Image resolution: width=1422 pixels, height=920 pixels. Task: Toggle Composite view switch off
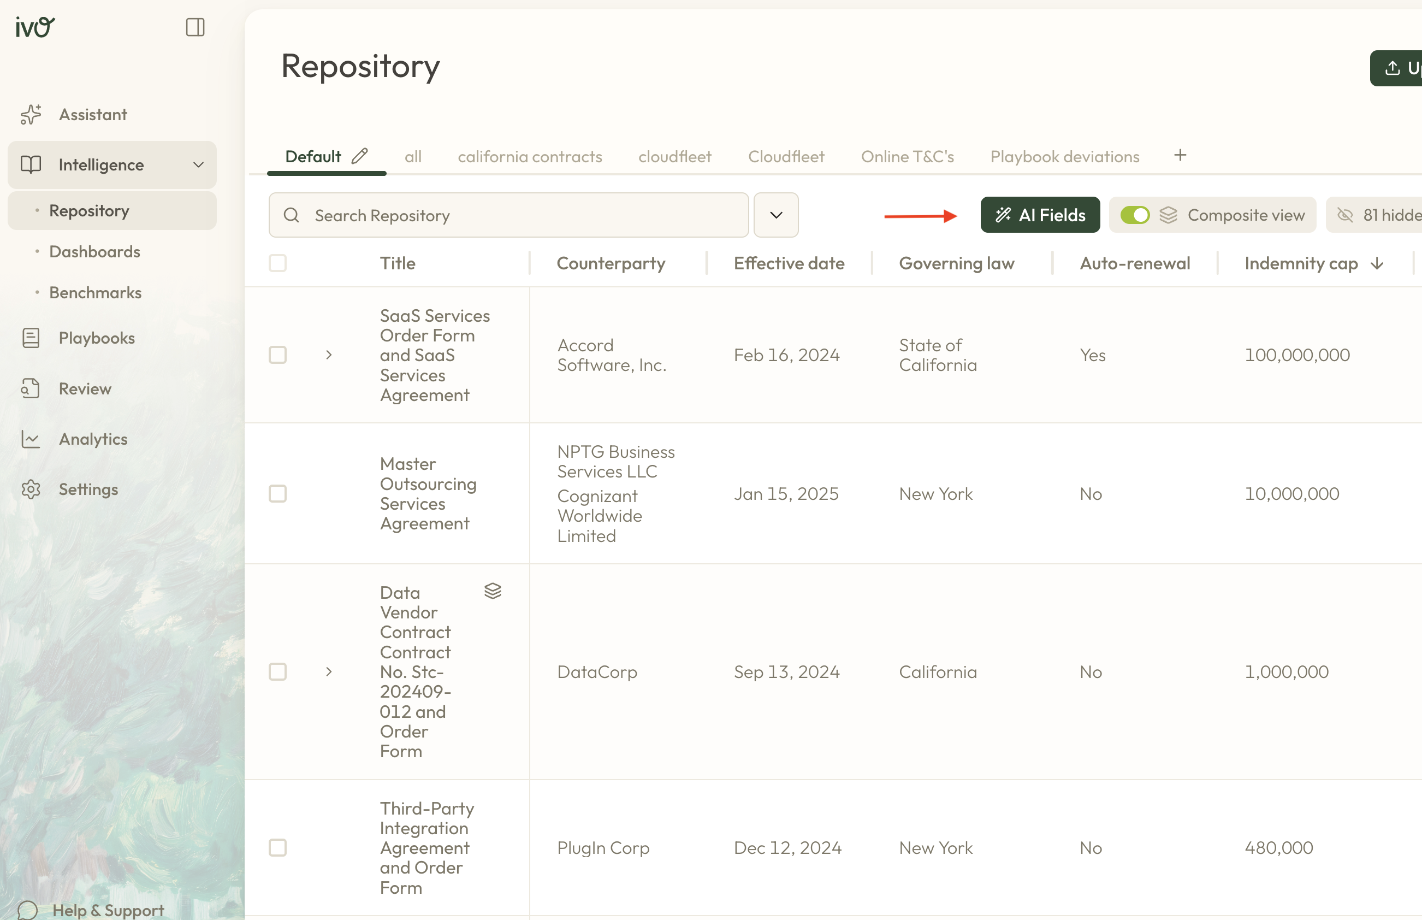pos(1134,215)
